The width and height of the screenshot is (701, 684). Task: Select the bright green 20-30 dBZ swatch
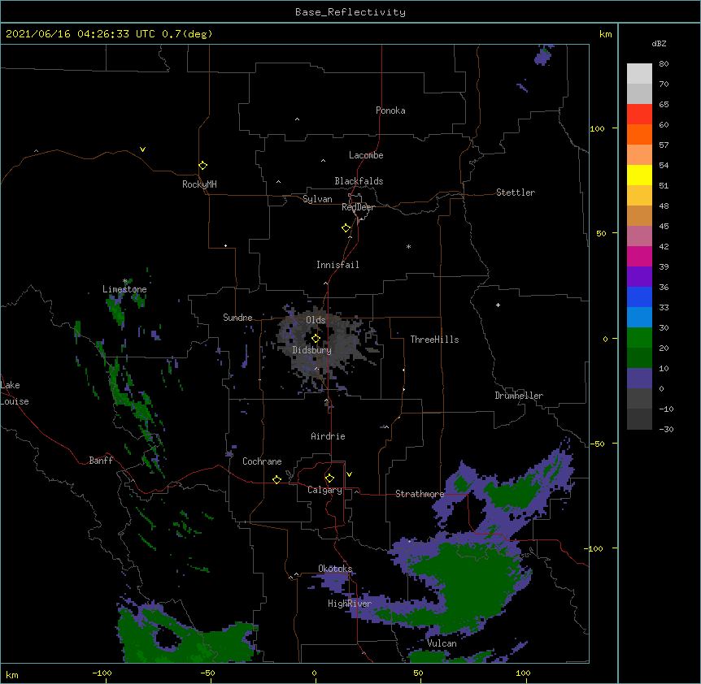coord(639,338)
